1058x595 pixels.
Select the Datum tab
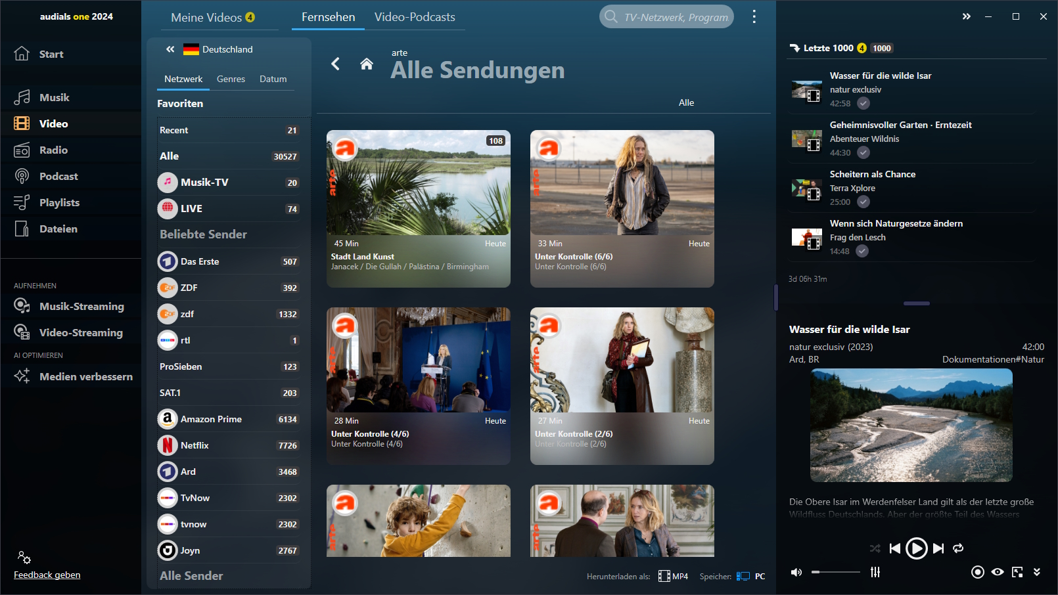click(273, 79)
